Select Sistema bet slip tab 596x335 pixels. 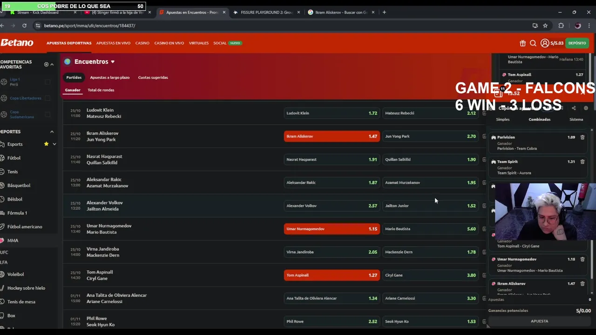coord(576,120)
